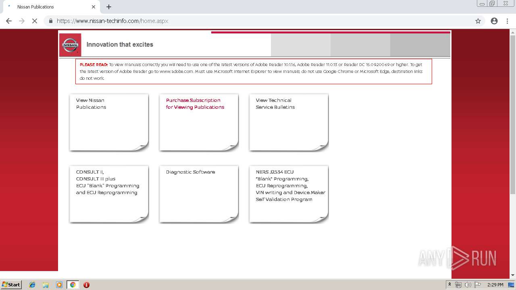The image size is (516, 290).
Task: Open the Chrome profile account icon
Action: tap(494, 21)
